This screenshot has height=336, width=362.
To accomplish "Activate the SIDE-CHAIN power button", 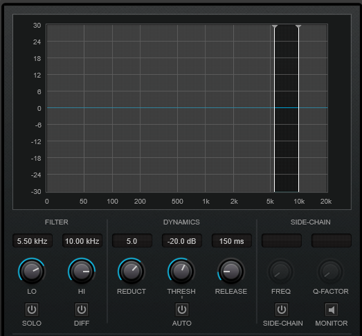I will 282,310.
